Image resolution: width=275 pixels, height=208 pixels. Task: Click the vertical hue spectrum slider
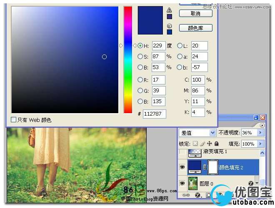coord(128,60)
